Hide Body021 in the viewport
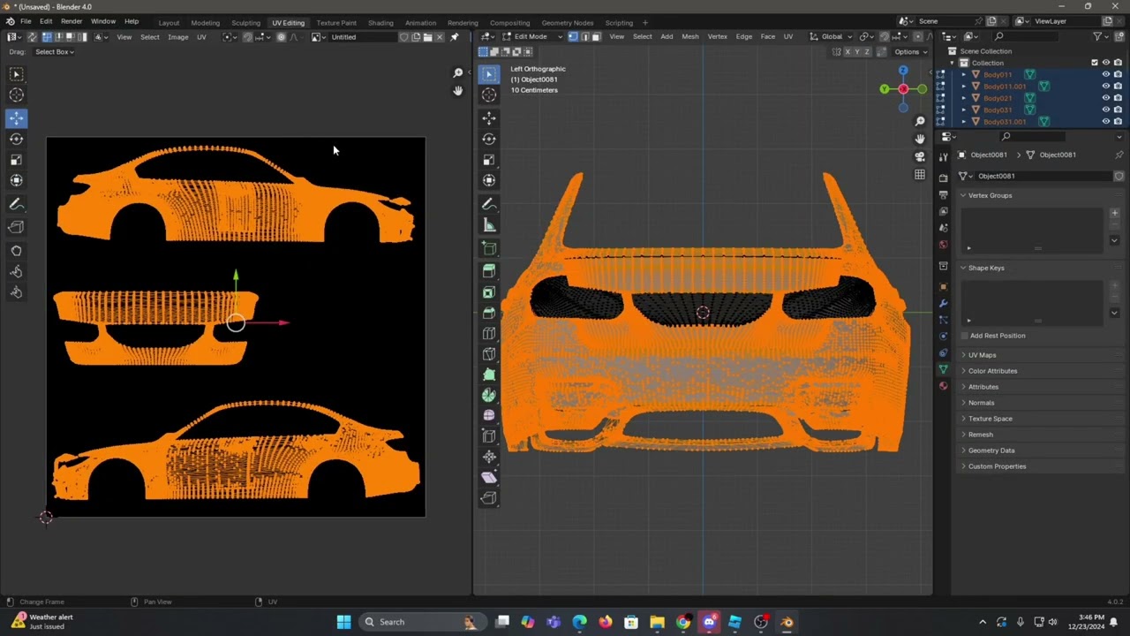This screenshot has width=1130, height=636. pyautogui.click(x=1105, y=98)
